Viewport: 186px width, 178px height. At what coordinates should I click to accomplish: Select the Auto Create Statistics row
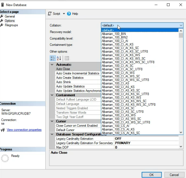(78, 78)
